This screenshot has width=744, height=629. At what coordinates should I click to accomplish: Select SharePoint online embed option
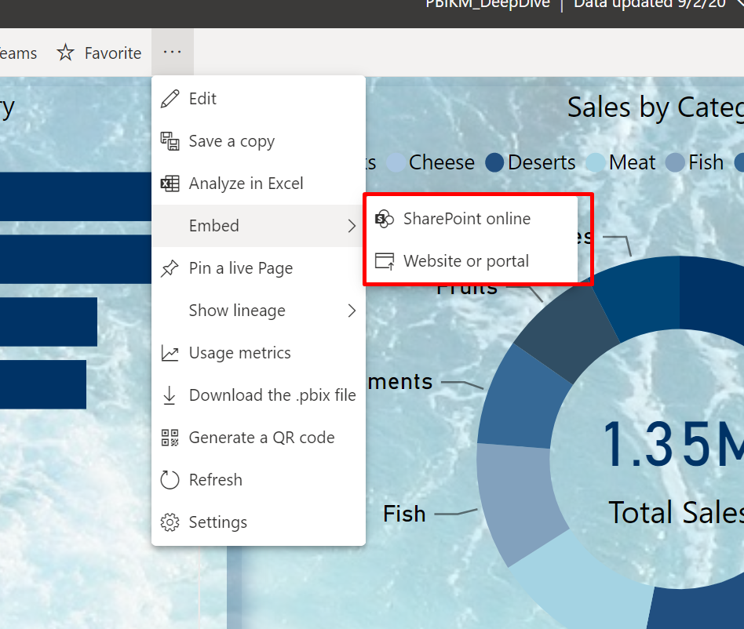coord(472,219)
